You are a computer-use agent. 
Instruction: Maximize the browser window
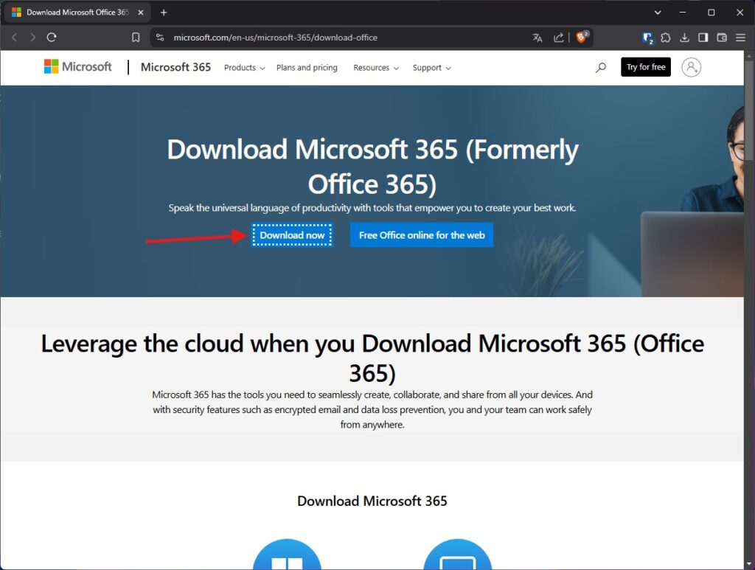tap(711, 13)
